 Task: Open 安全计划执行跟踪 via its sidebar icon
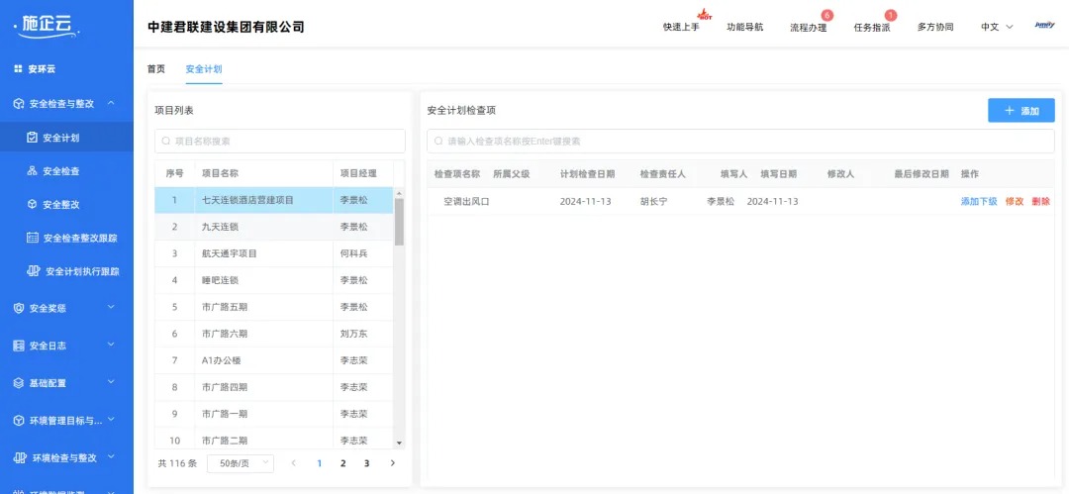pos(33,271)
